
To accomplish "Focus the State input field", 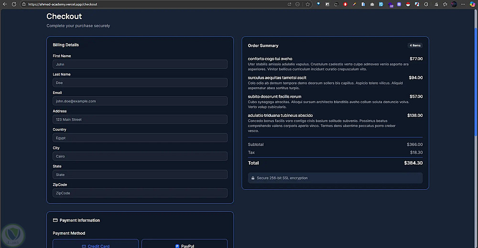I will click(140, 175).
